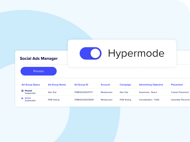Select ad group ID 179805334002150041
The height and width of the screenshot is (142, 190).
point(84,100)
